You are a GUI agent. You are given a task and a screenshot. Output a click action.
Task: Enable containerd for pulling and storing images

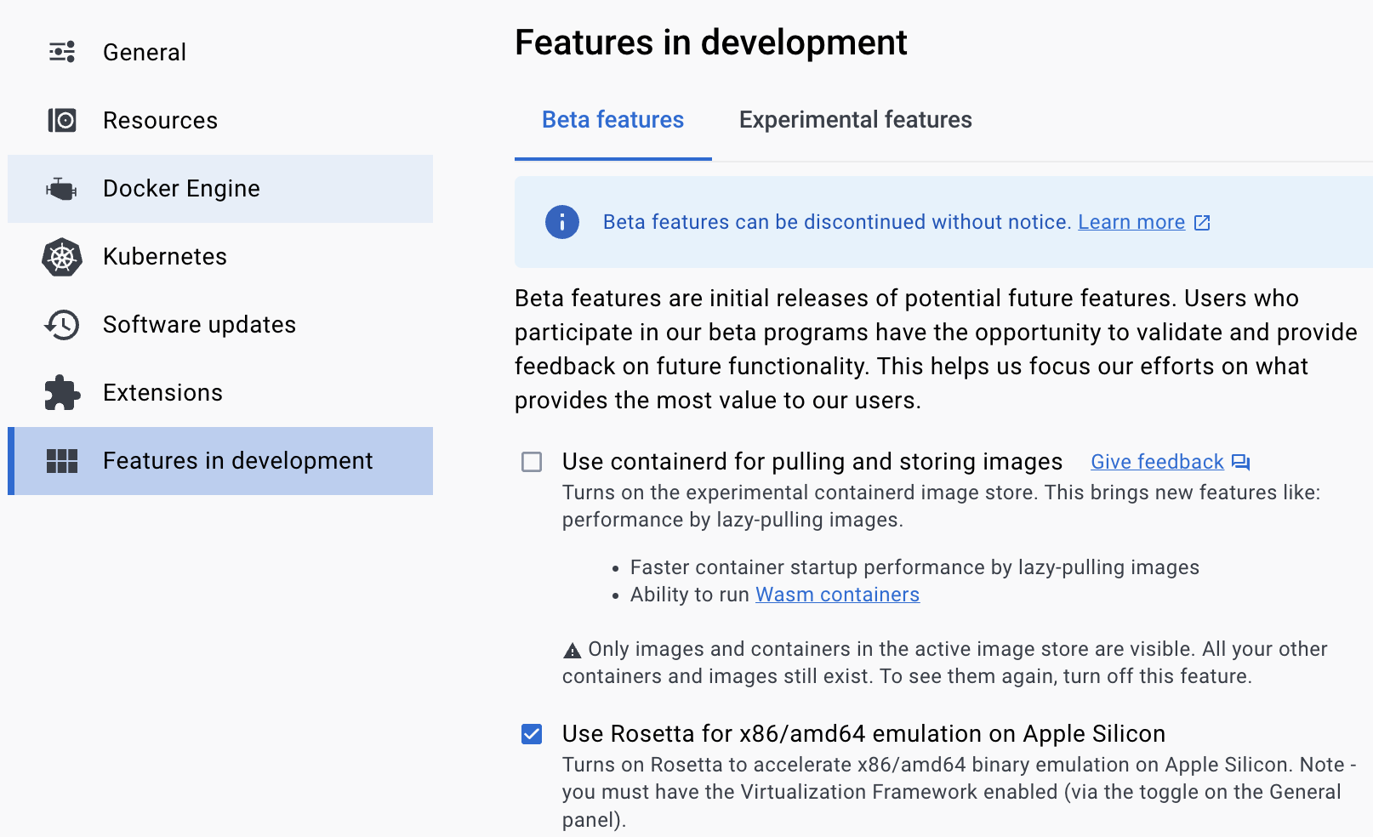[x=532, y=462]
